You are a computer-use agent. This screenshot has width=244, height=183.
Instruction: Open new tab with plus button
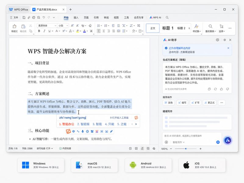(x=70, y=9)
